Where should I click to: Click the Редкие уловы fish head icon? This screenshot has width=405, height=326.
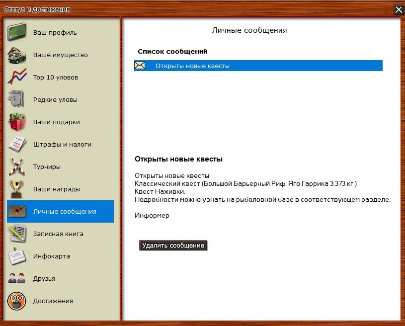click(x=16, y=99)
